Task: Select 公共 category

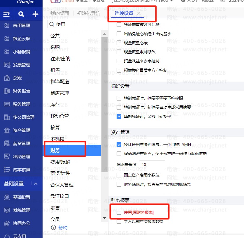Action: 55,36
